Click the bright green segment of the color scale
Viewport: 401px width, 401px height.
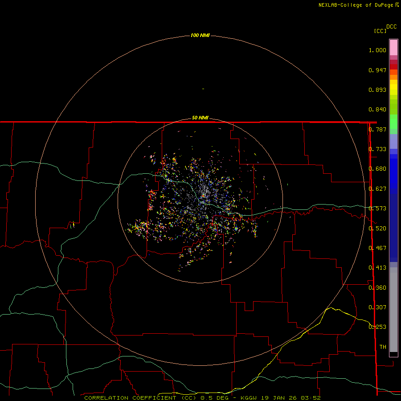coord(393,122)
